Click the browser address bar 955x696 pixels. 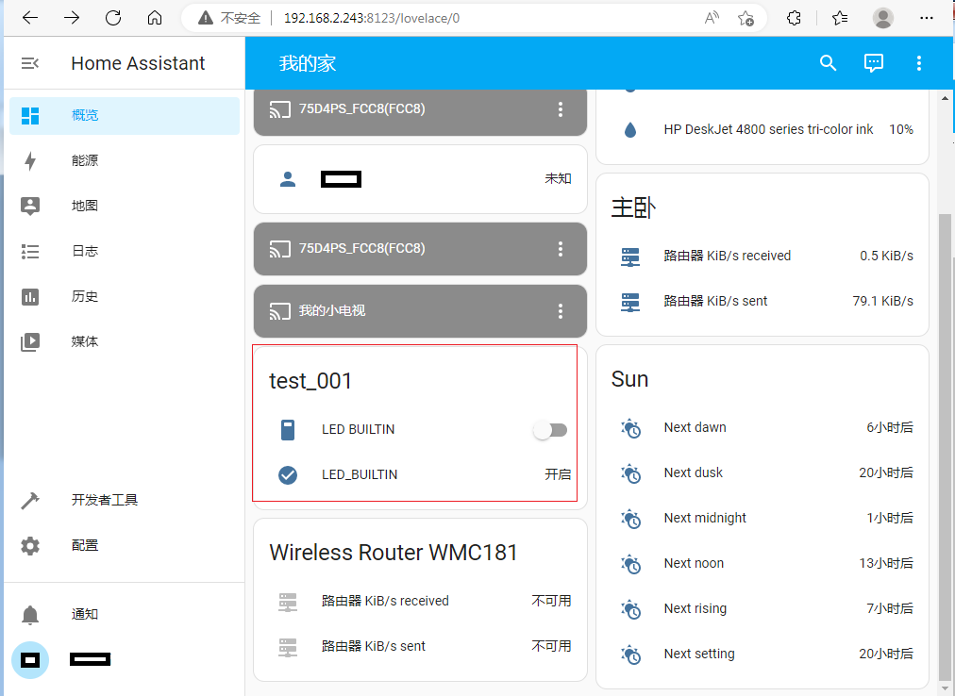tap(472, 18)
